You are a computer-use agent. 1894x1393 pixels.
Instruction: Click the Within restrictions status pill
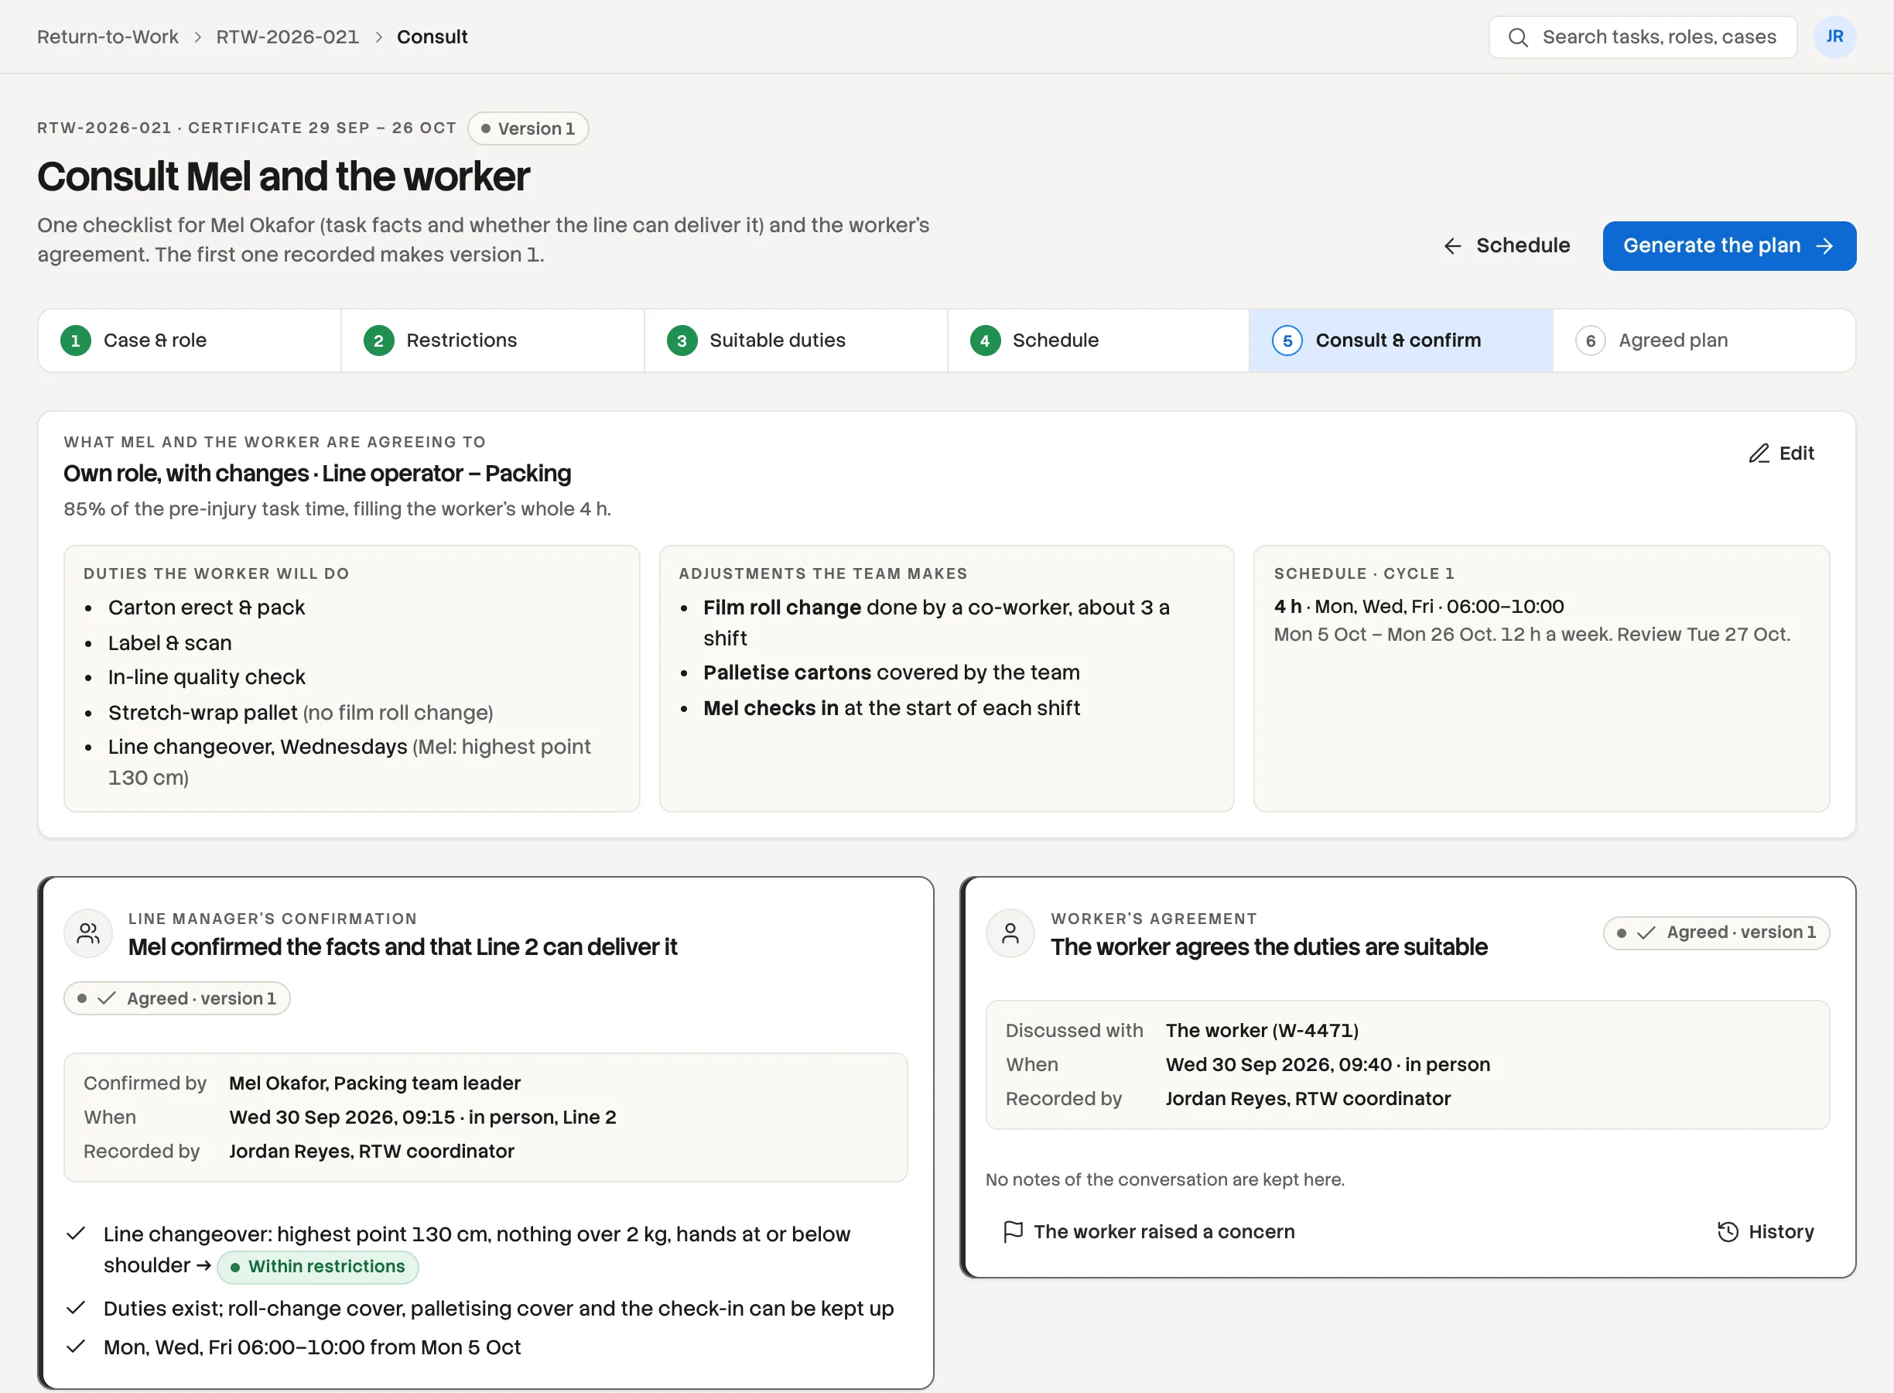point(318,1267)
